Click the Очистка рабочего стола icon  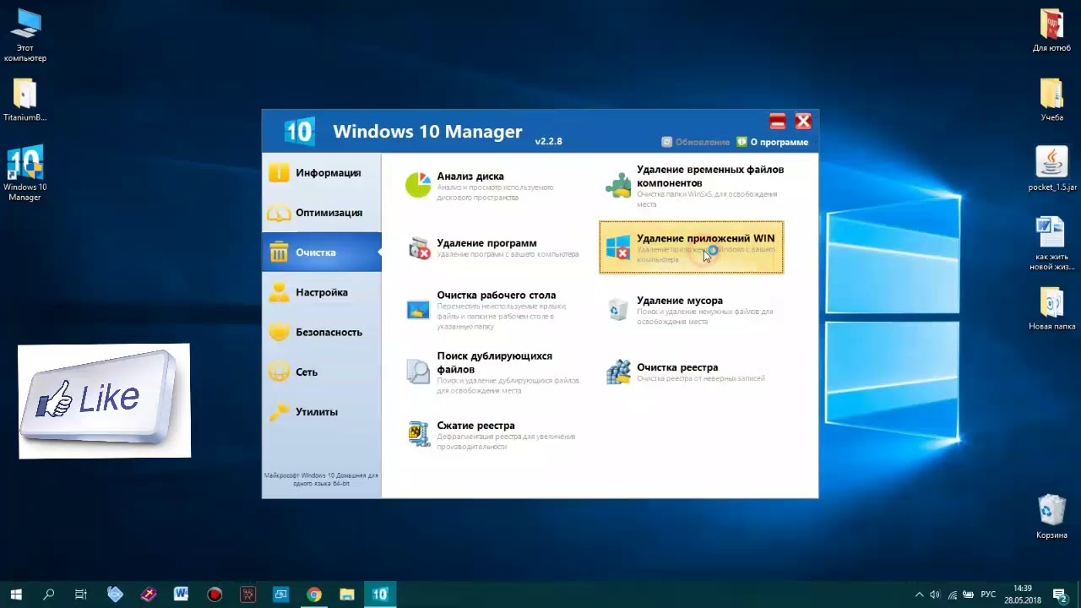point(418,310)
